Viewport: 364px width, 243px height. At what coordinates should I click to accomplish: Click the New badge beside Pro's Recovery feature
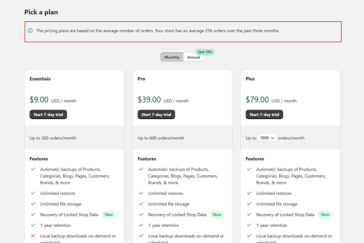click(217, 214)
